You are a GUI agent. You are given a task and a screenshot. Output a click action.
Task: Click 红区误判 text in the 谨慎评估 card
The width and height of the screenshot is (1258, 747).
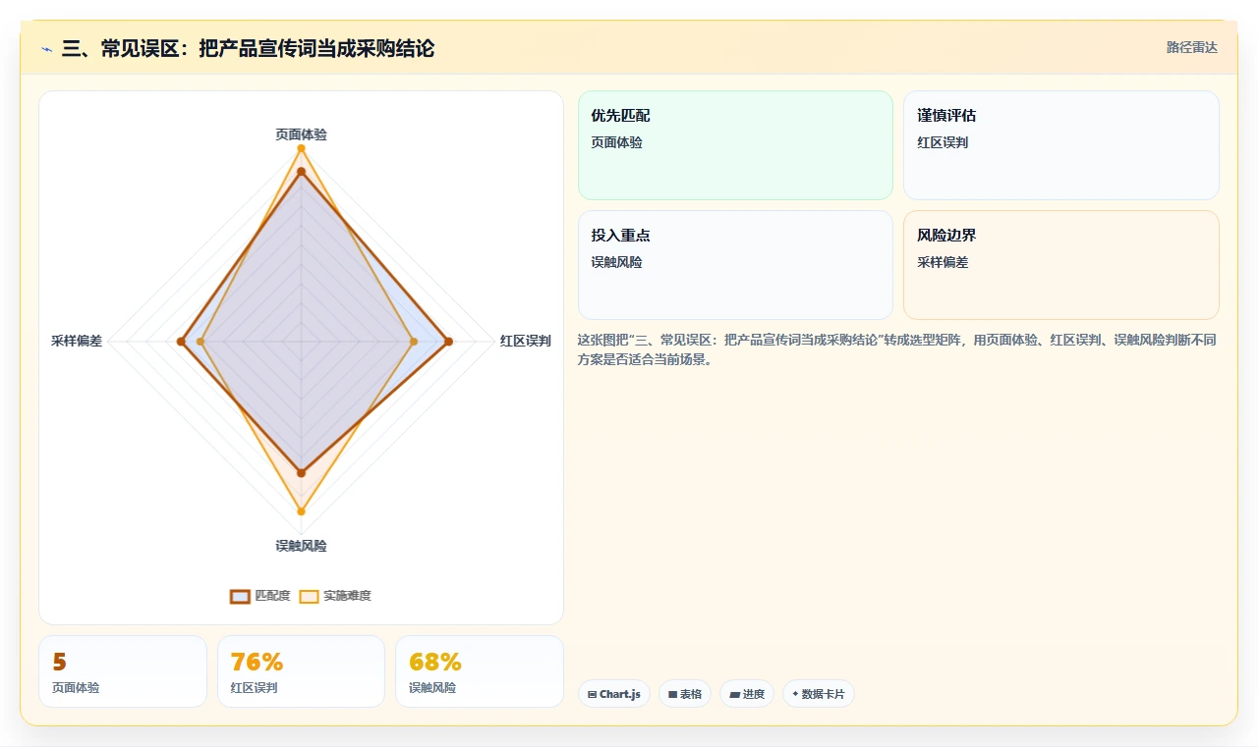(x=943, y=142)
